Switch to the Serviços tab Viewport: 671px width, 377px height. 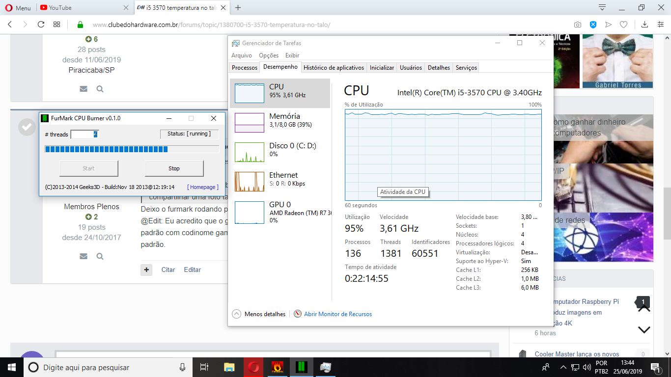tap(466, 68)
